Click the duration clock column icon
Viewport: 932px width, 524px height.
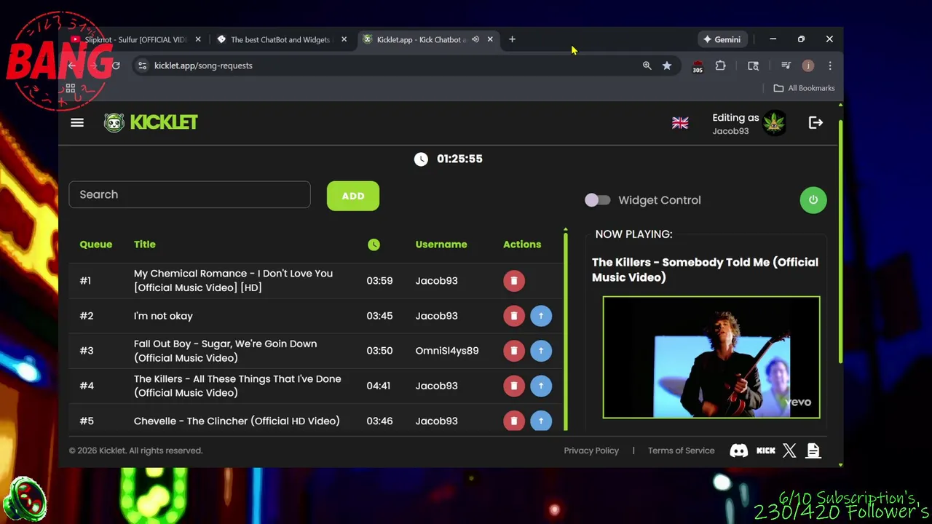click(374, 245)
